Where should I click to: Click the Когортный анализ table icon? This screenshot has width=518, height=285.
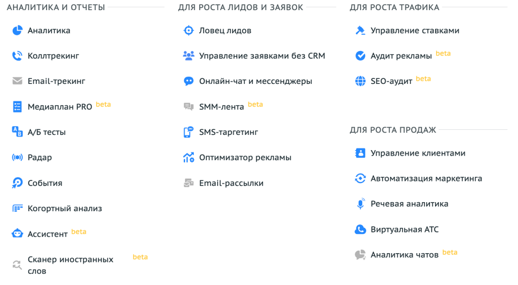point(17,209)
